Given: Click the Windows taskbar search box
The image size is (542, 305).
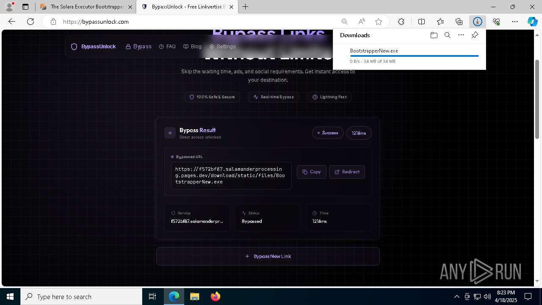Looking at the screenshot, I should tap(81, 297).
